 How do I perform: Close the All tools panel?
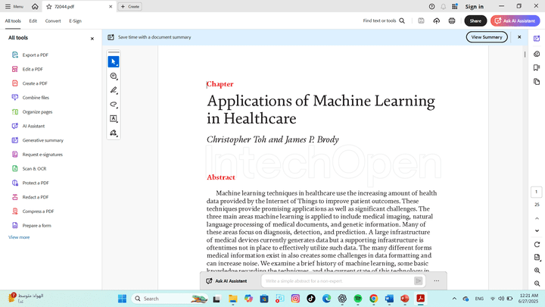point(92,39)
